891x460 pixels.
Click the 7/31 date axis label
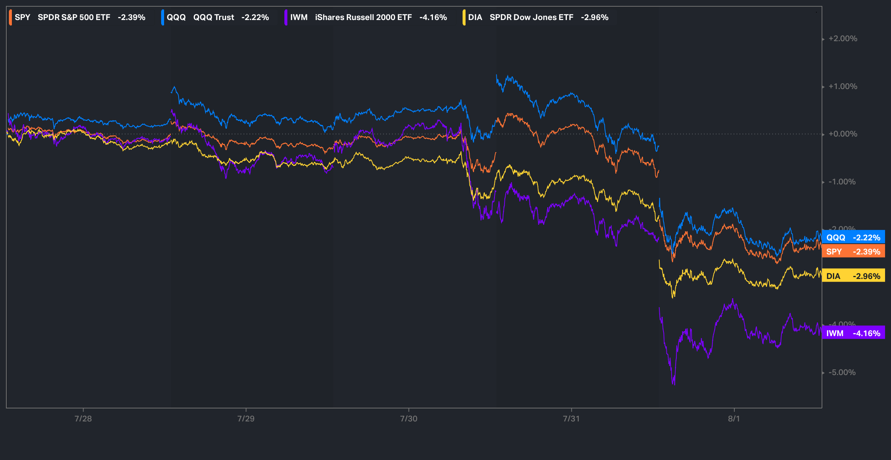[x=571, y=418]
